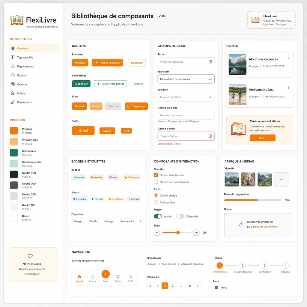Select the Option choisie radio button
Viewport: 307px width, 307px height.
pyautogui.click(x=156, y=195)
